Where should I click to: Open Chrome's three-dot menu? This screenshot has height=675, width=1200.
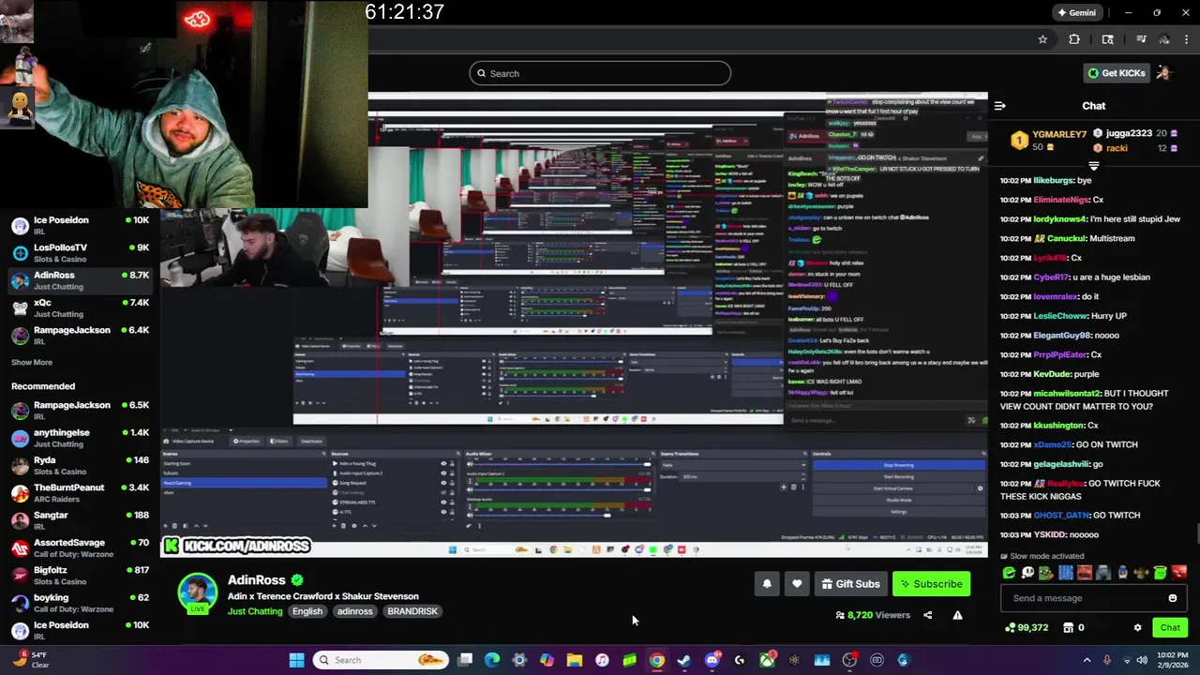[x=1187, y=39]
